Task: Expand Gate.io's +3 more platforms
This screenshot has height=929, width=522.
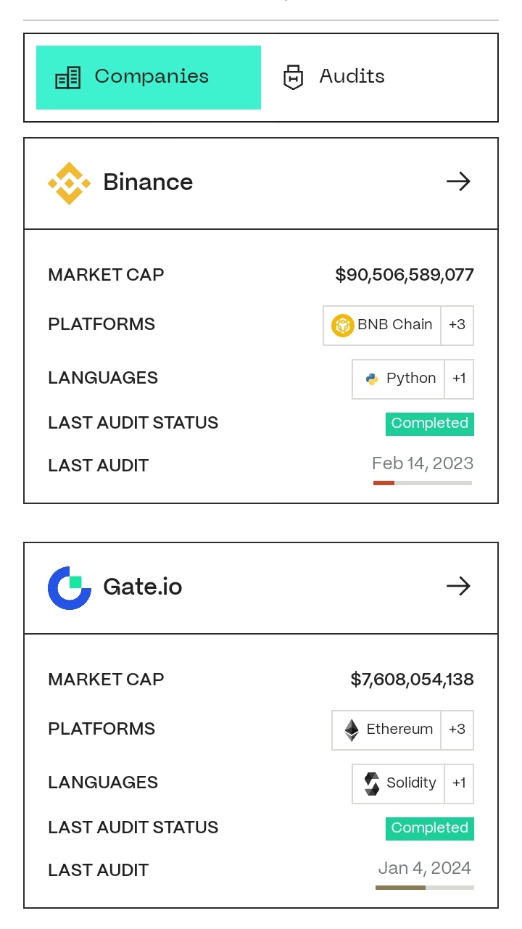Action: [x=457, y=730]
